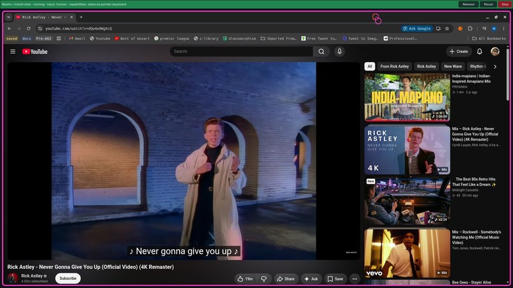Click the Release button in top bar

point(468,4)
